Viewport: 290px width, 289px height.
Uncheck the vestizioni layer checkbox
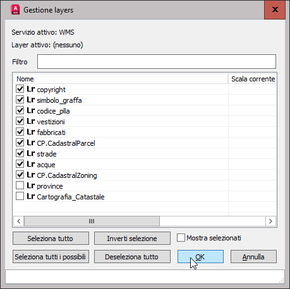(x=20, y=121)
